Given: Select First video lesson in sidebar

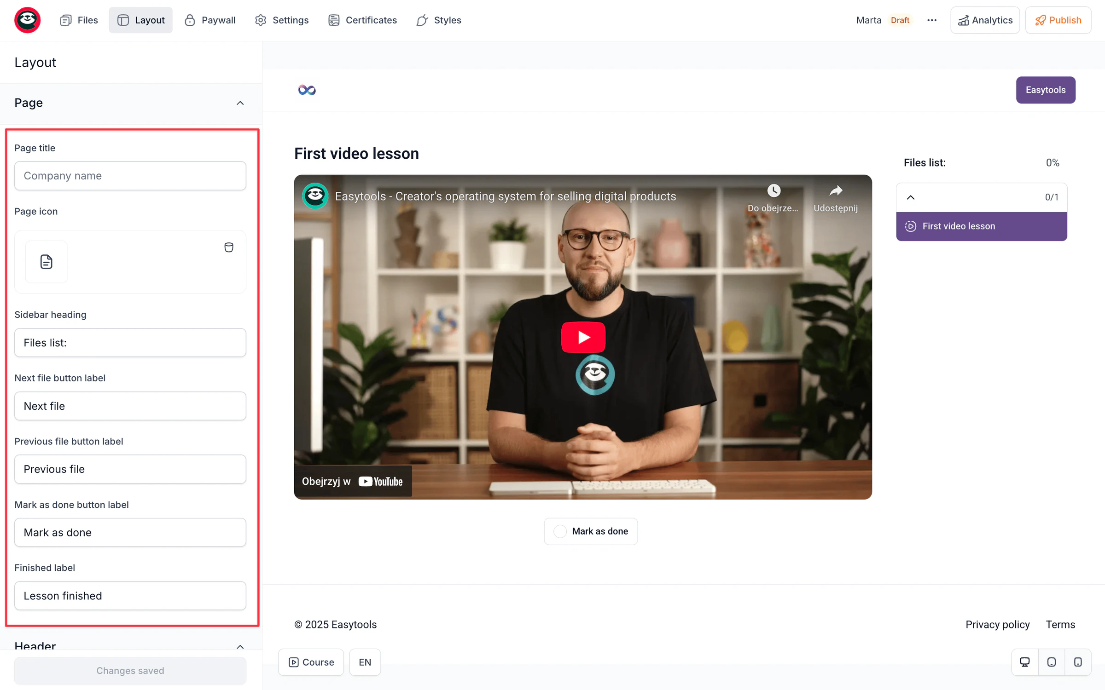Looking at the screenshot, I should click(982, 226).
